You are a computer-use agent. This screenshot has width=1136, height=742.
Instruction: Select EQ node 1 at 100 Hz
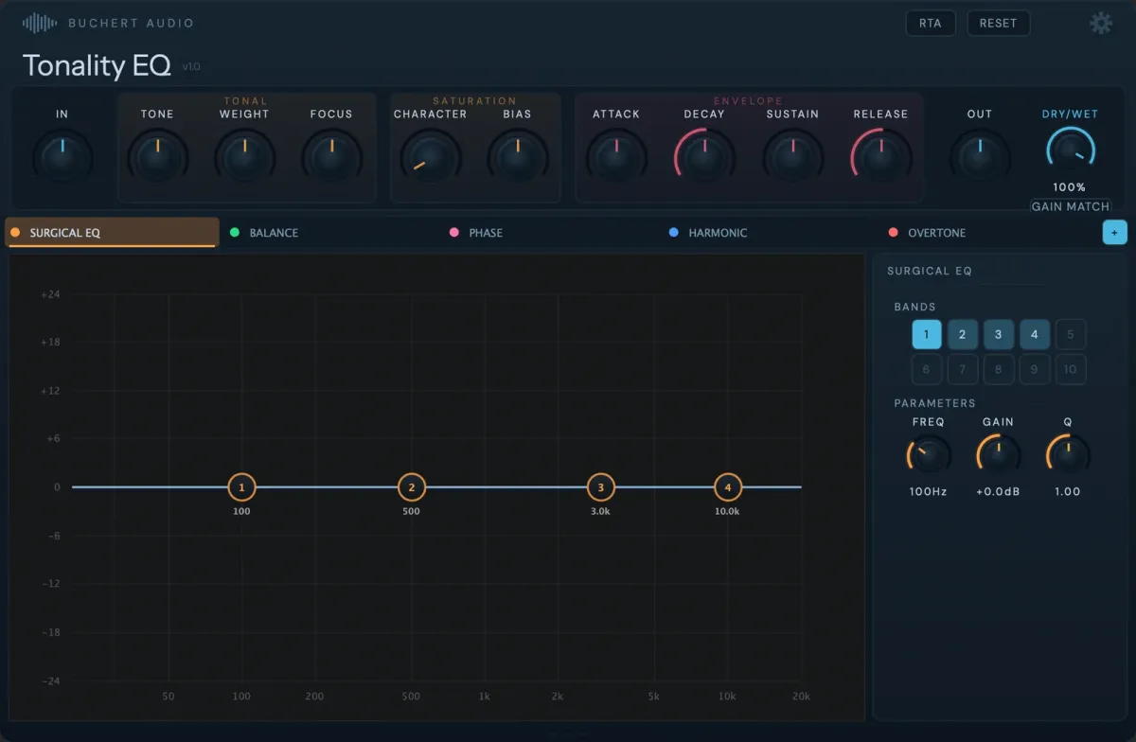point(241,487)
